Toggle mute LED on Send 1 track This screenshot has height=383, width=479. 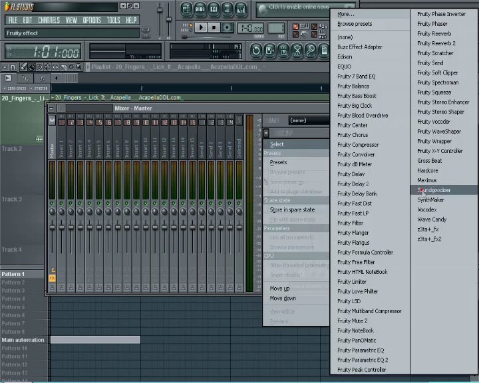[x=202, y=203]
